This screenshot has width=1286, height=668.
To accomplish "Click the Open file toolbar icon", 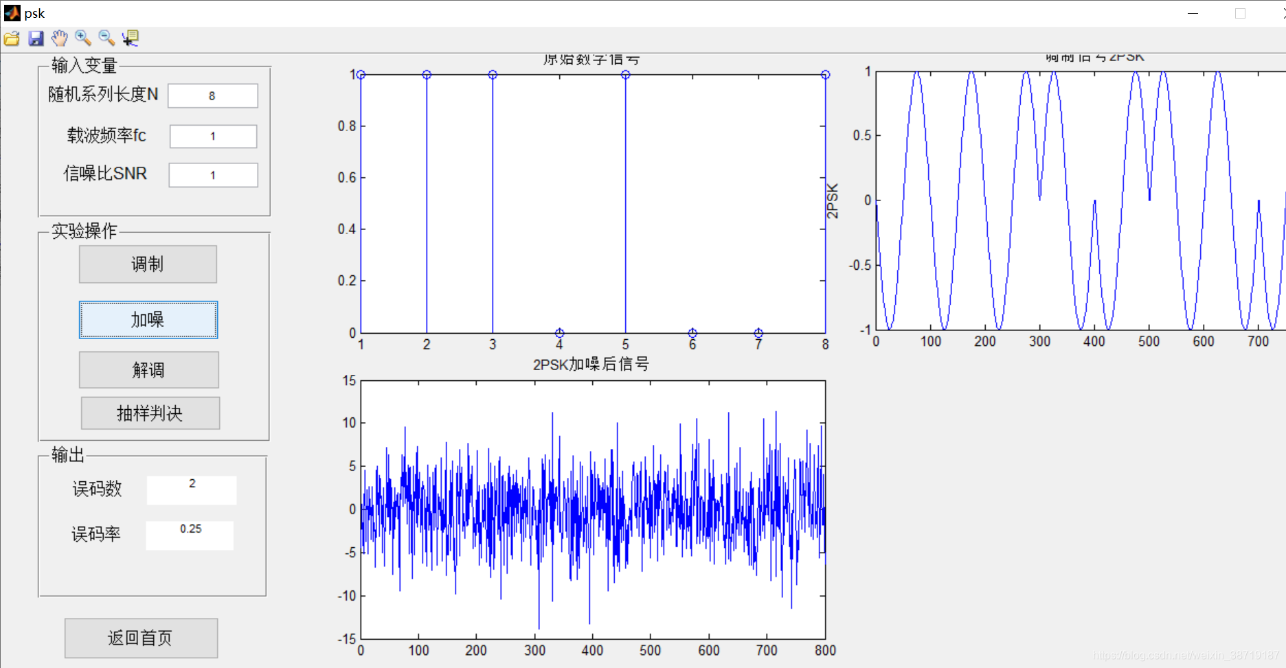I will (x=12, y=38).
